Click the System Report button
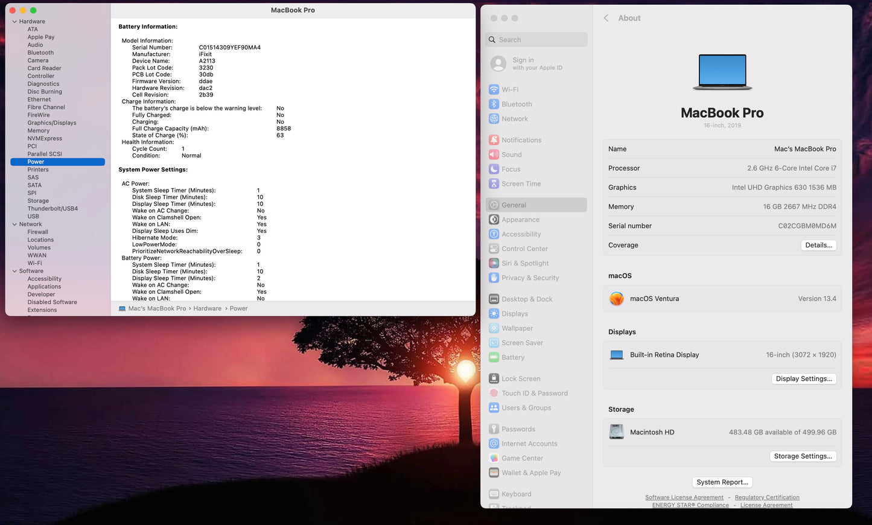The height and width of the screenshot is (525, 872). coord(722,482)
